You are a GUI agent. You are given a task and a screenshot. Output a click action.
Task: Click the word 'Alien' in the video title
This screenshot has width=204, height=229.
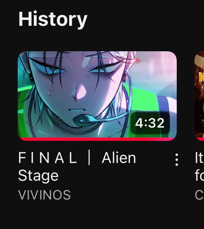119,158
